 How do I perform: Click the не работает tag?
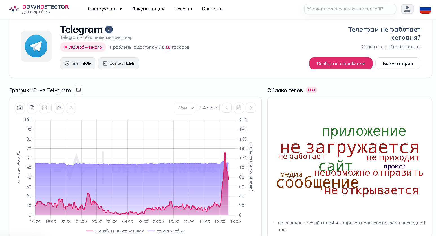click(x=302, y=157)
